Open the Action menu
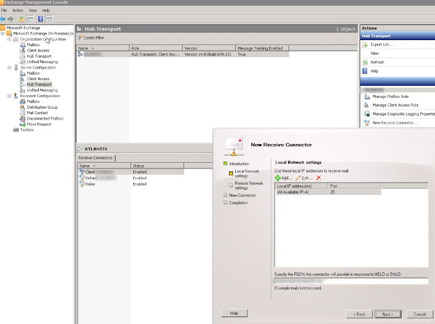 point(18,11)
